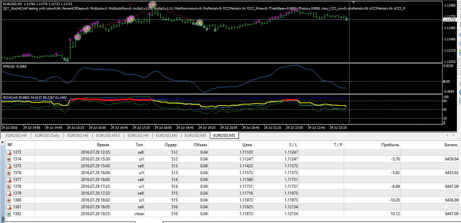Viewport: 461px width, 223px height.
Task: Select the stop-loss icon in row 1378
Action: tap(9, 186)
